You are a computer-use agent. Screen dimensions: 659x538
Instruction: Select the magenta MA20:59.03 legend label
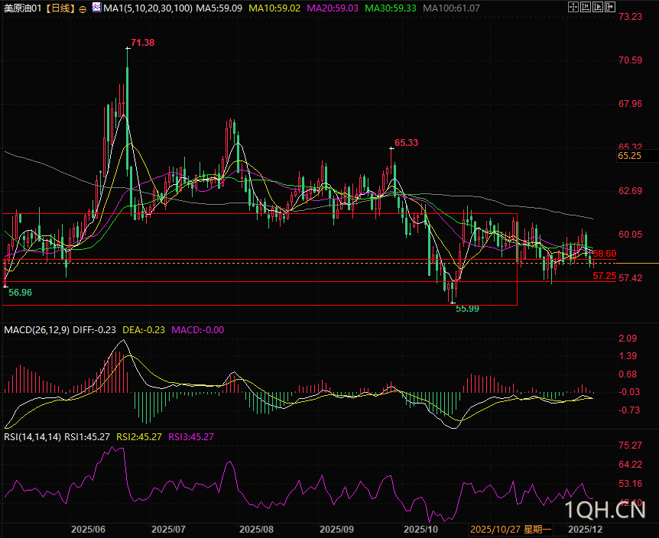(331, 8)
